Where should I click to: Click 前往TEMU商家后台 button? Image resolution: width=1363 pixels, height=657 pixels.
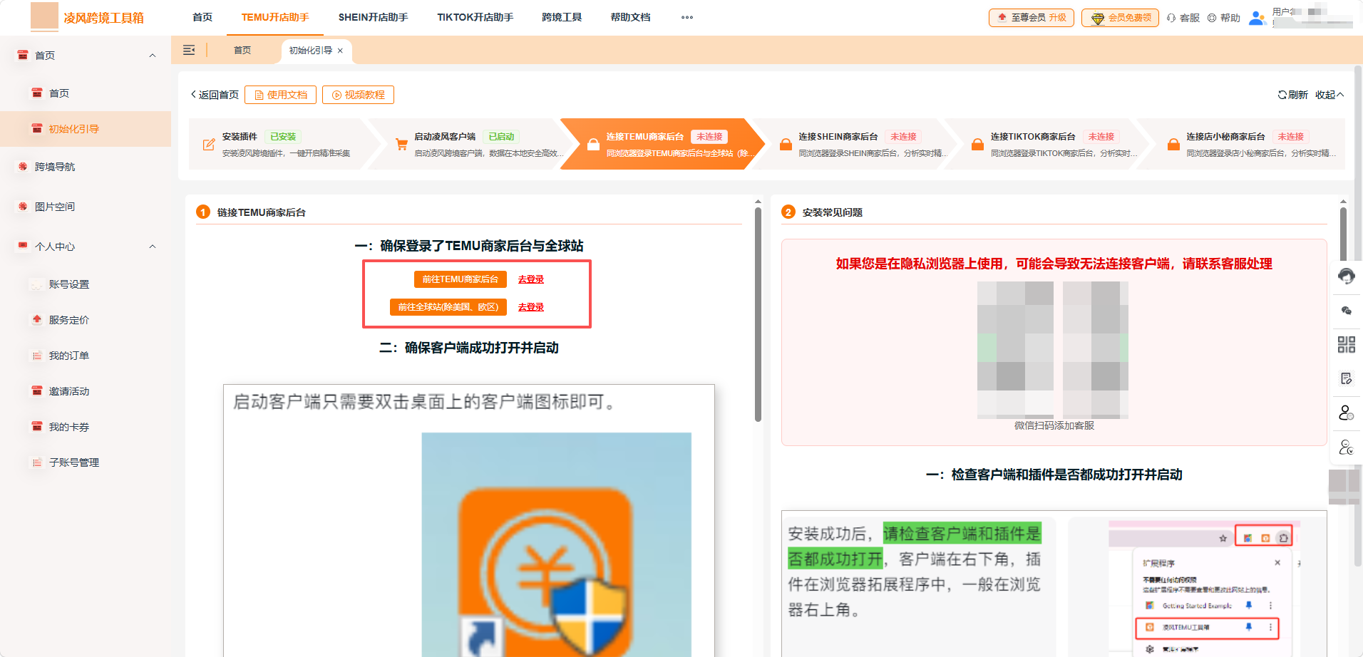(x=461, y=279)
